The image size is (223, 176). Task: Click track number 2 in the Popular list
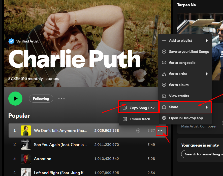(x=15, y=145)
